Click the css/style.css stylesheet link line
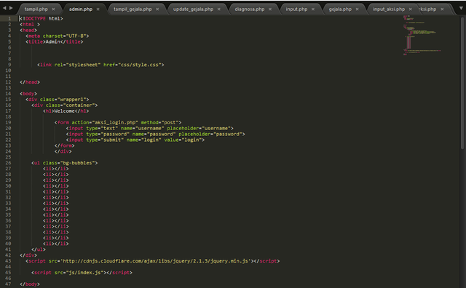The width and height of the screenshot is (466, 288). pyautogui.click(x=100, y=65)
